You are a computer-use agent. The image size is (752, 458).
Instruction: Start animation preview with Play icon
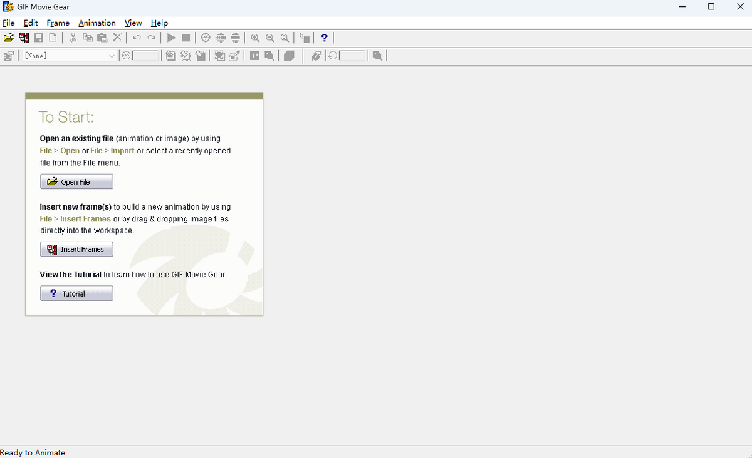[x=171, y=38]
